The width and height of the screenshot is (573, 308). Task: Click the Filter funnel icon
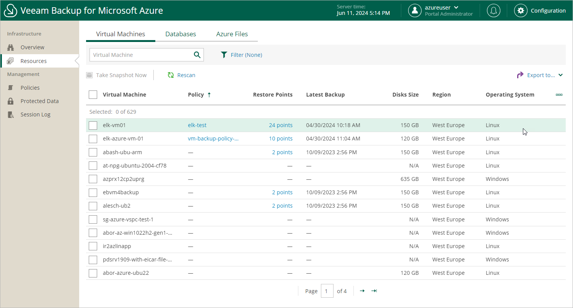(224, 55)
